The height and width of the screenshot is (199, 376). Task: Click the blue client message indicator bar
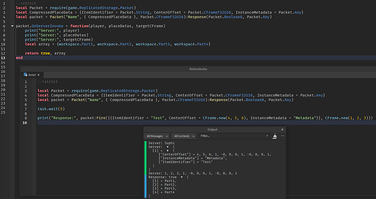tap(145, 186)
